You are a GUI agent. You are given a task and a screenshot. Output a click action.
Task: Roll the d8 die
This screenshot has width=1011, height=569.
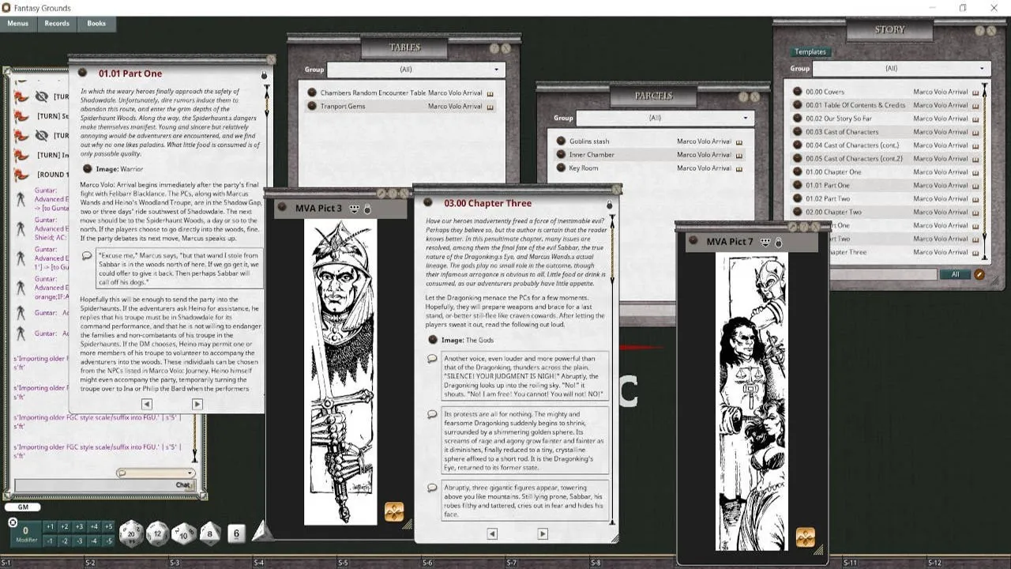click(210, 533)
